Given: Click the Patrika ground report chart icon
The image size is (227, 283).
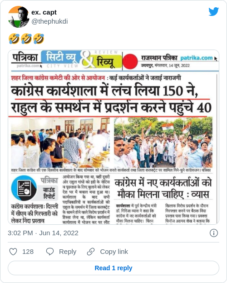Looking at the screenshot, I should pos(24,188).
